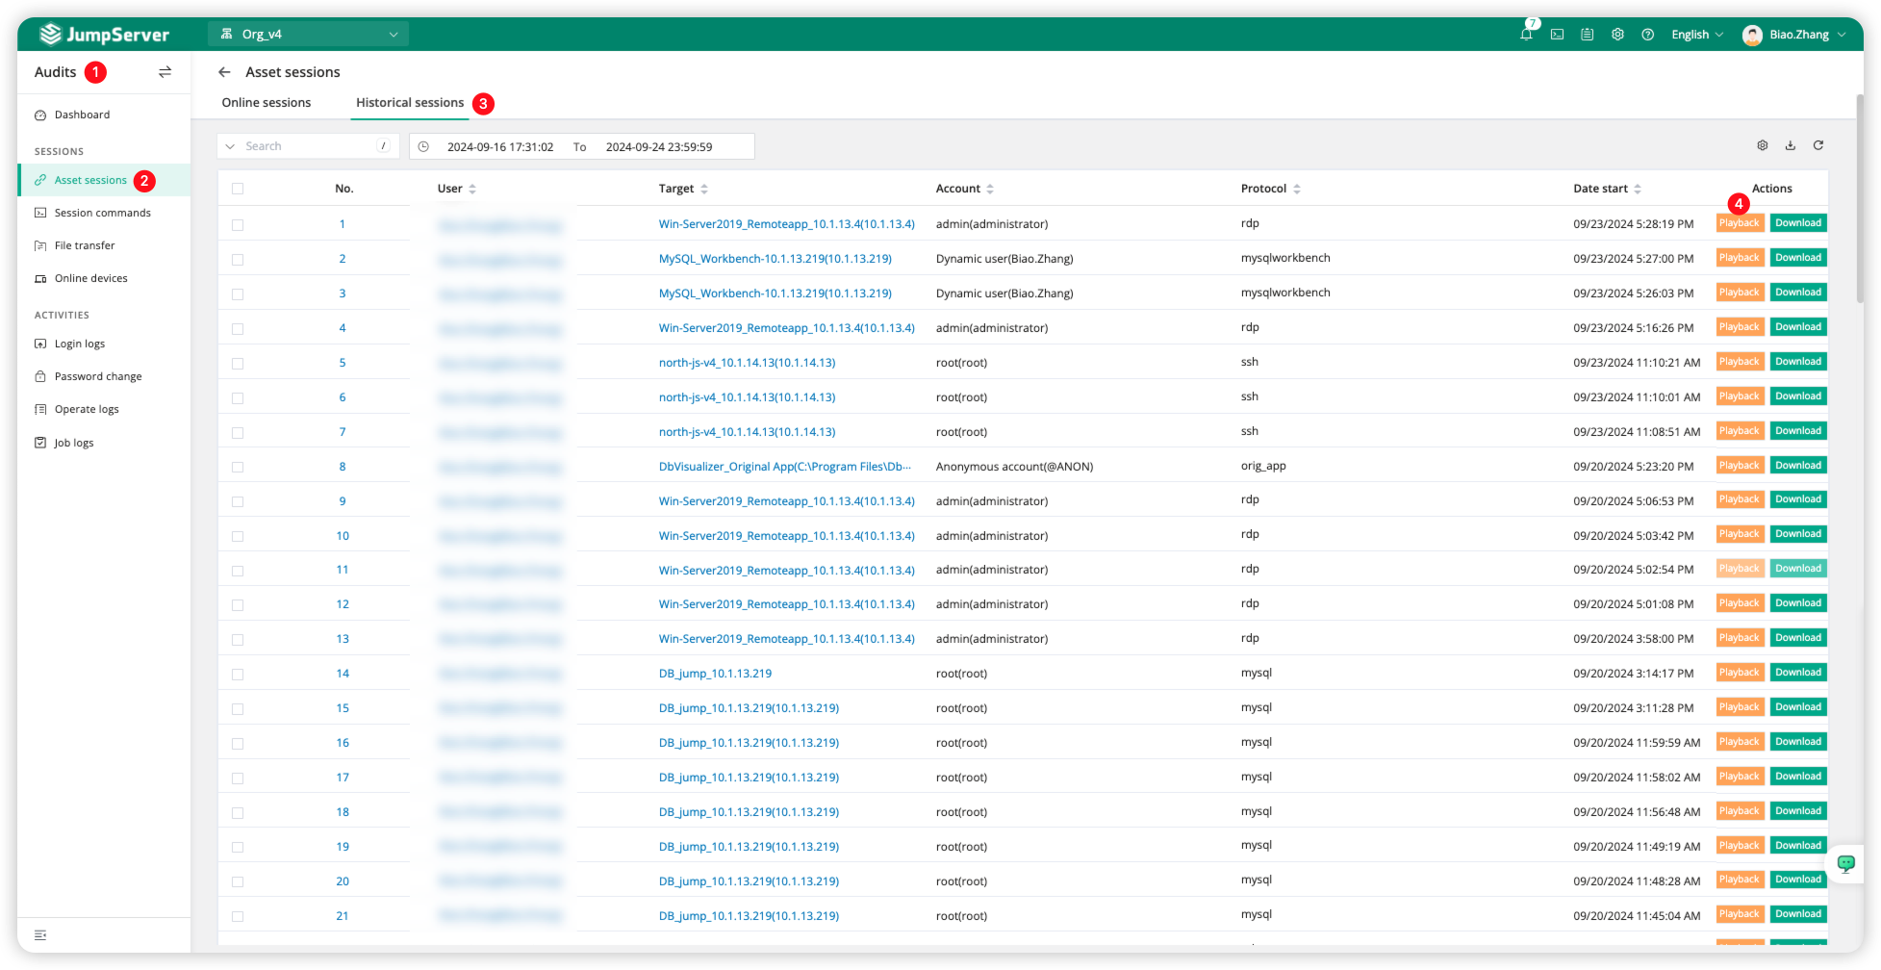1881x970 pixels.
Task: Sort by Date start column
Action: tap(1638, 189)
